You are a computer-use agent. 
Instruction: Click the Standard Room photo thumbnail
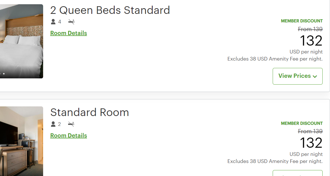21,141
